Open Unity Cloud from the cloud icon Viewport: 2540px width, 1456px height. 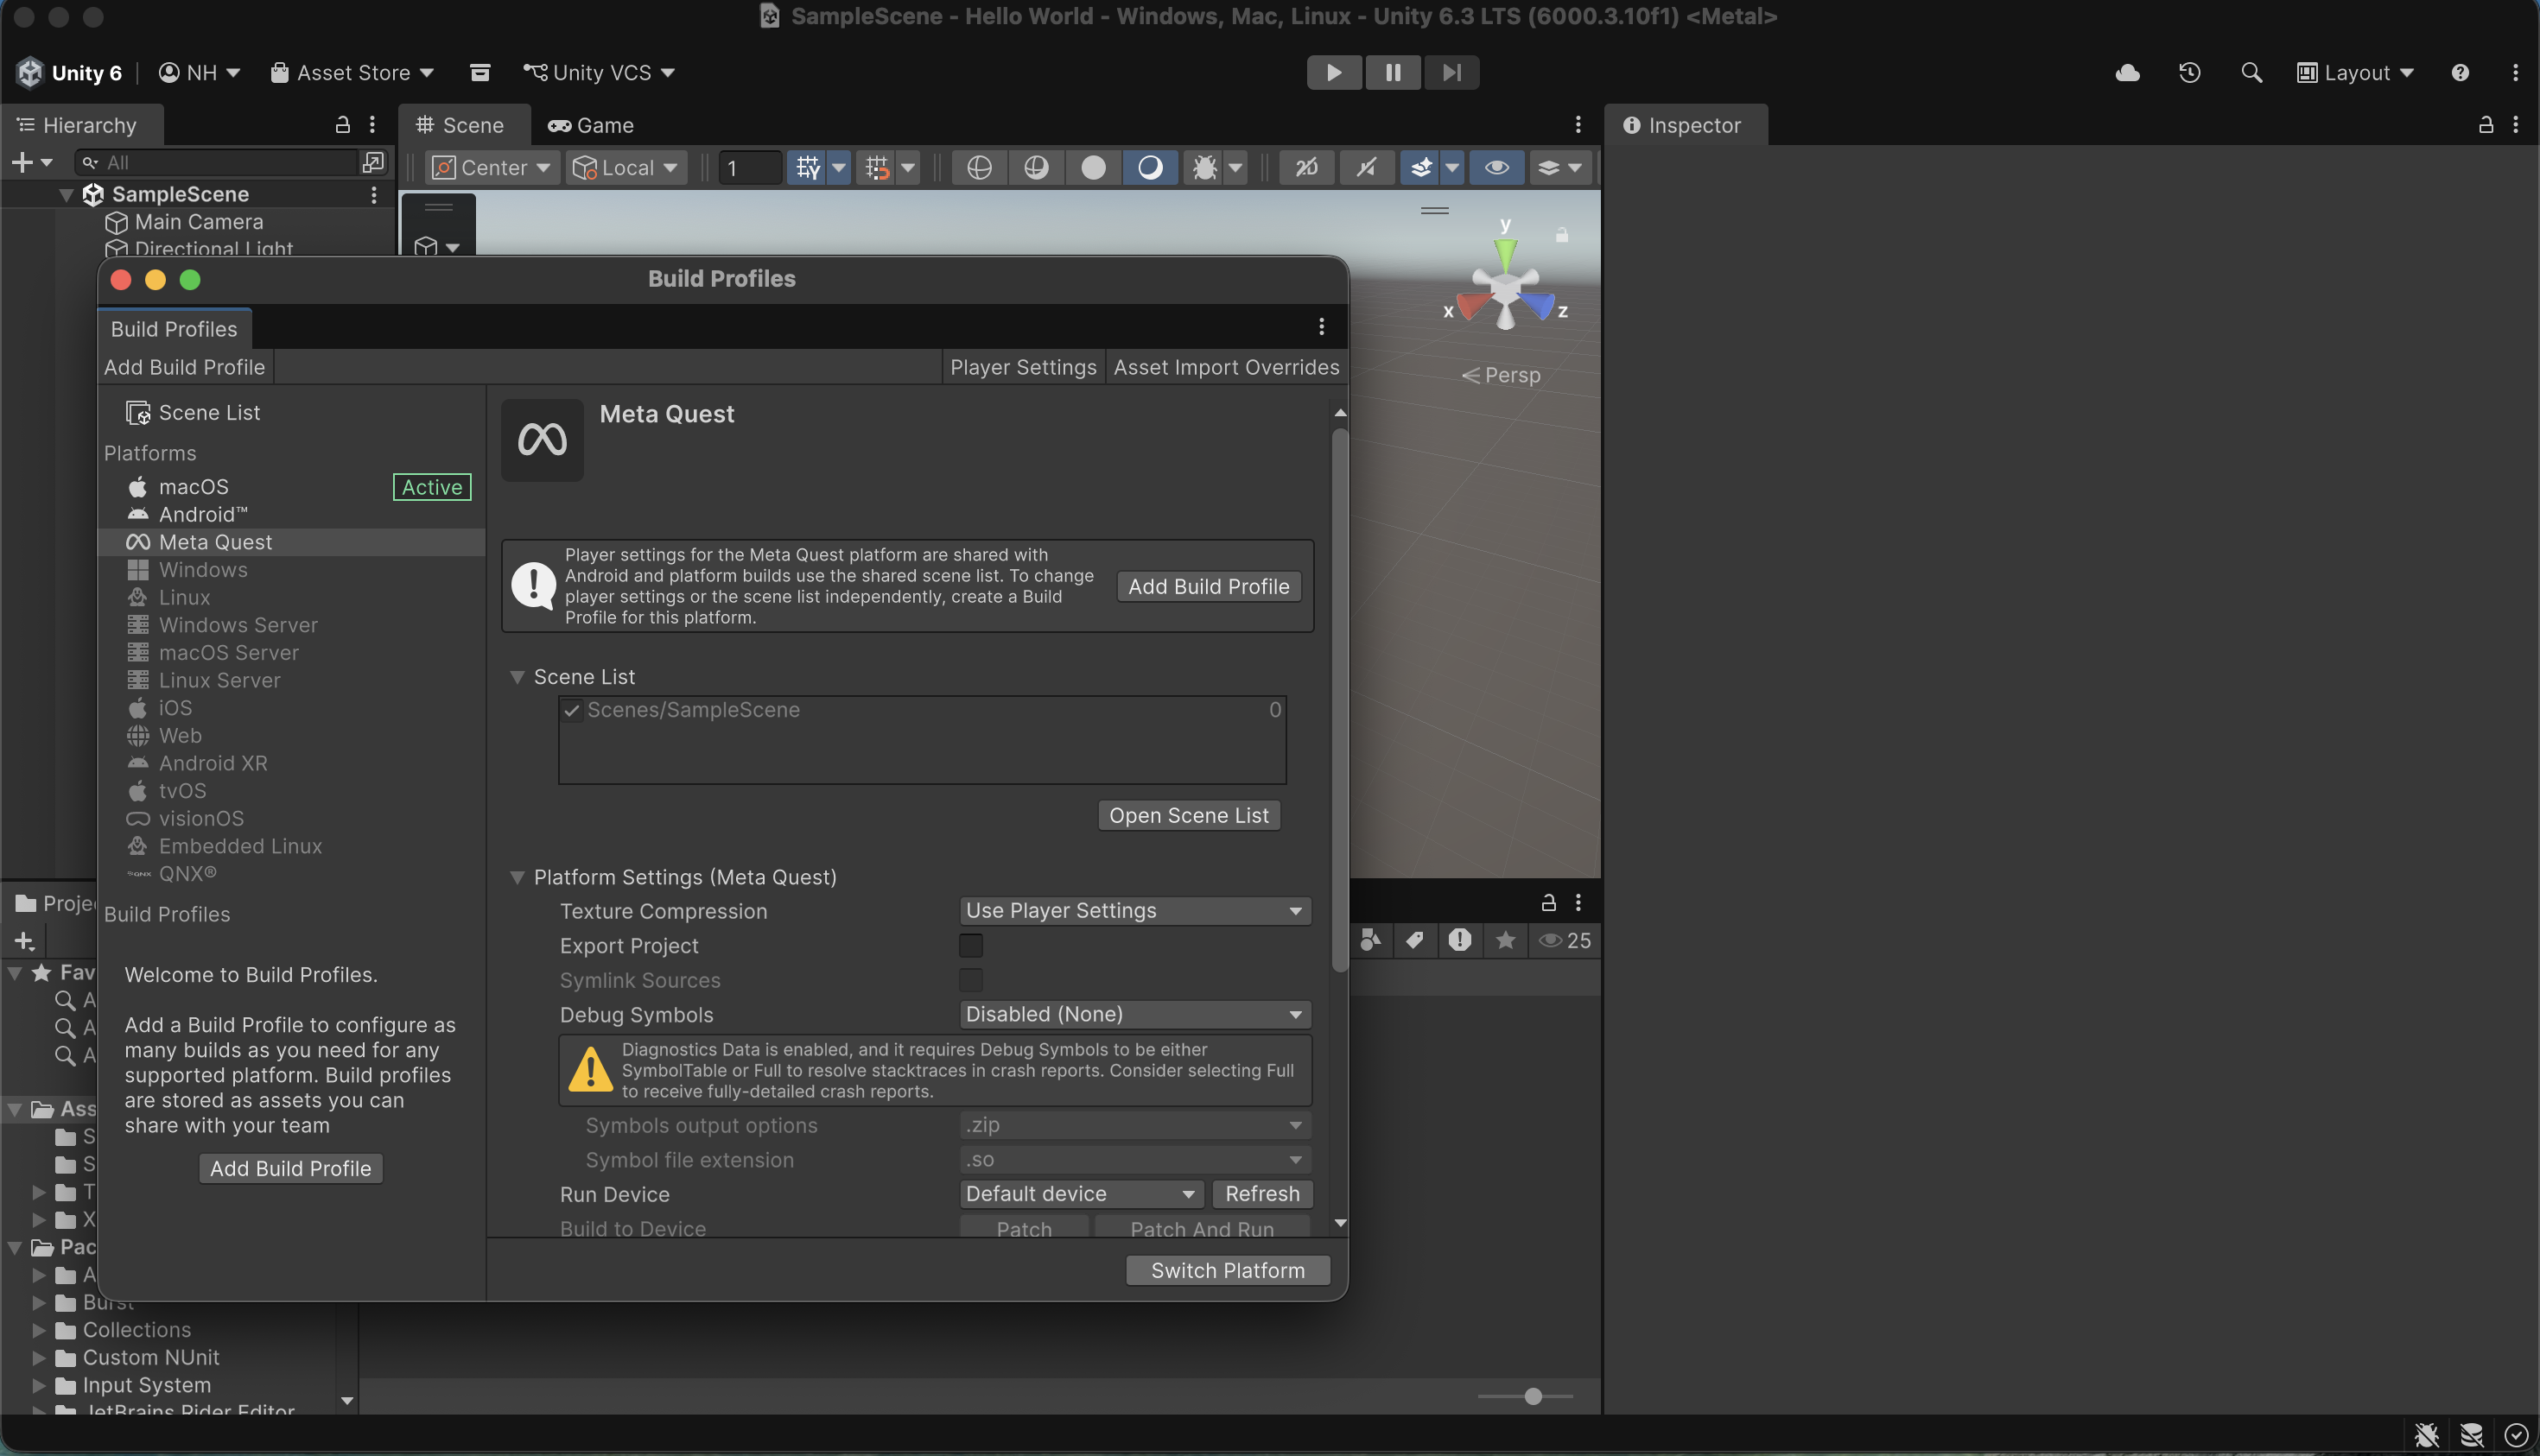[x=2127, y=72]
